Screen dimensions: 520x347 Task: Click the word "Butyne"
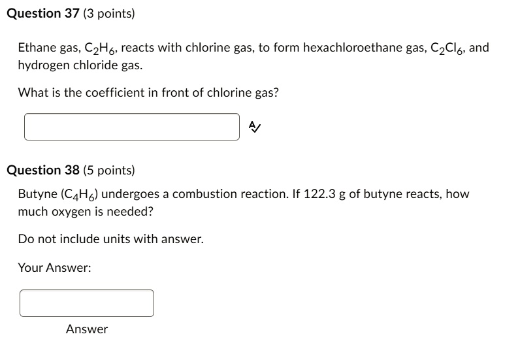coord(37,194)
